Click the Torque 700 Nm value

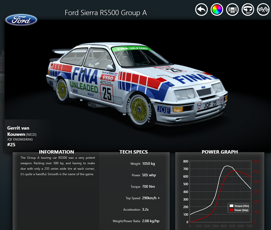coord(149,187)
